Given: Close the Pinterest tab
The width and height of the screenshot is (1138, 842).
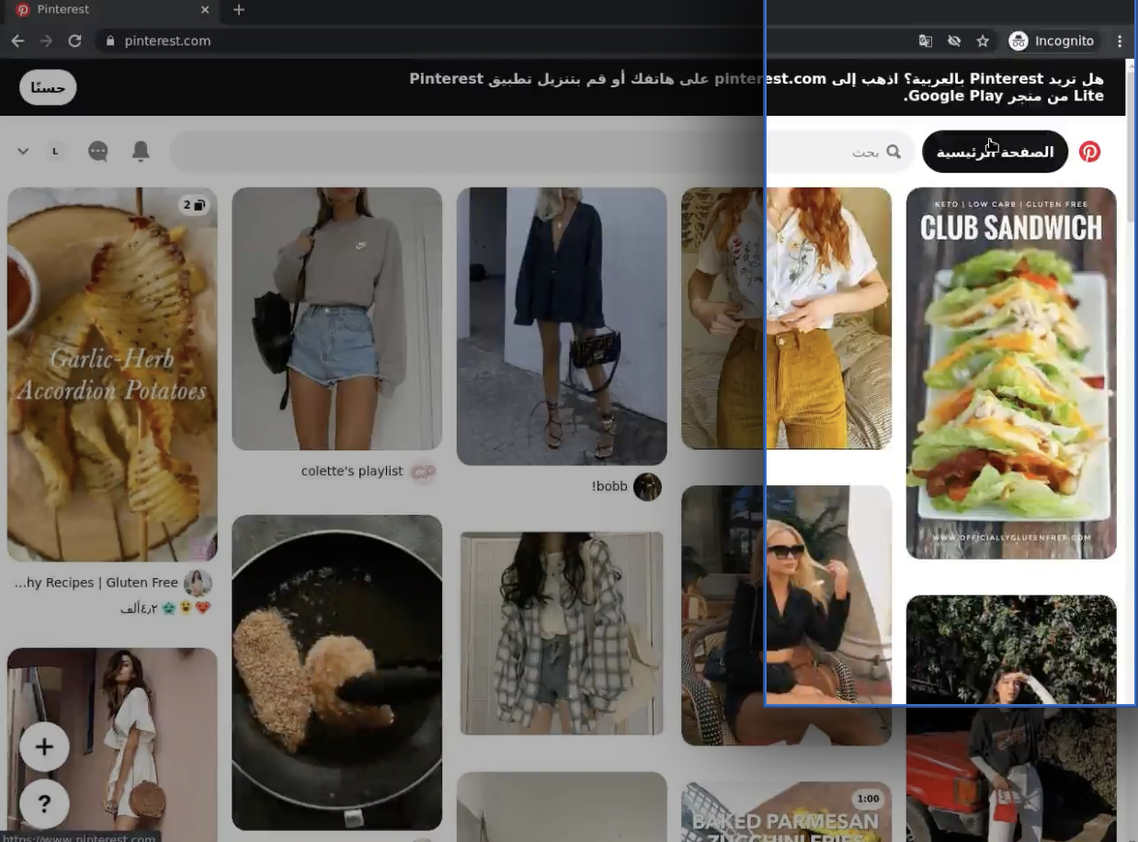Looking at the screenshot, I should [x=205, y=10].
